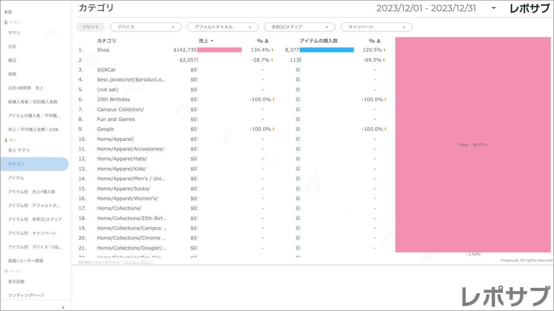Open the デバイス filter dropdown
The image size is (554, 311).
146,27
